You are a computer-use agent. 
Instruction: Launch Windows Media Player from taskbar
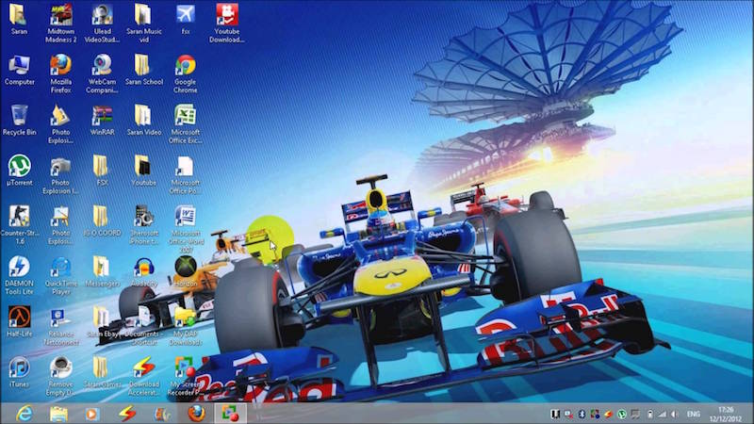(92, 414)
